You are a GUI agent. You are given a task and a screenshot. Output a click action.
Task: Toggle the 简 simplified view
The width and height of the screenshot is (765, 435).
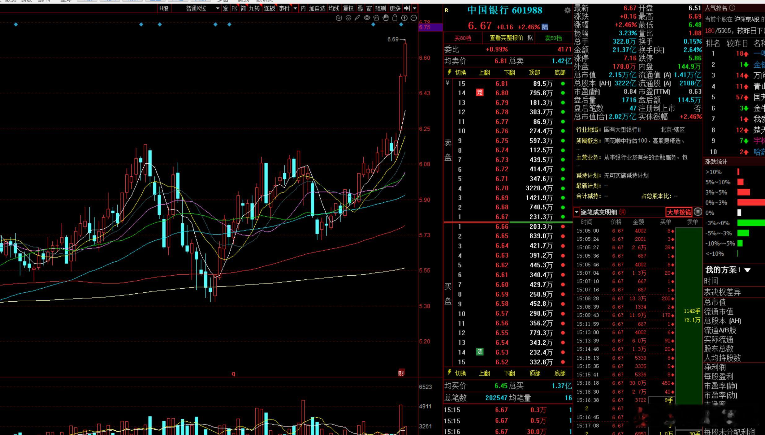point(243,8)
